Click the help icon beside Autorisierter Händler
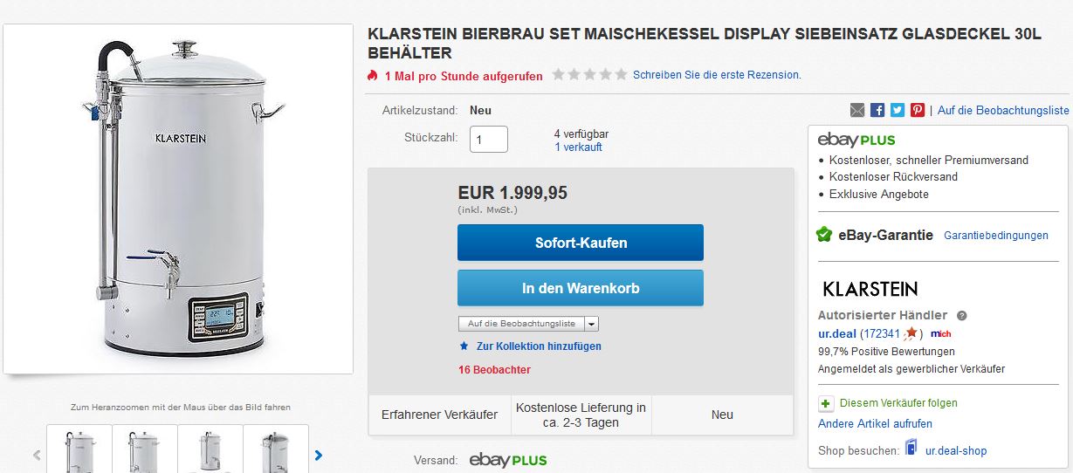This screenshot has width=1073, height=473. (962, 315)
